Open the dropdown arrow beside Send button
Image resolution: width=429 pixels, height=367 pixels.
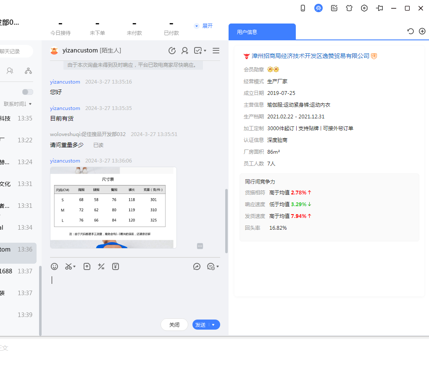point(213,325)
